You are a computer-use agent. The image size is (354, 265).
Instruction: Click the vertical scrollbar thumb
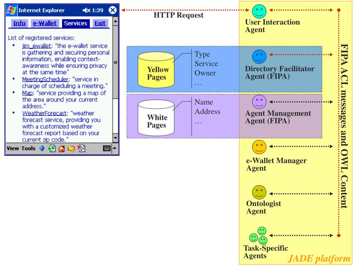pos(115,62)
